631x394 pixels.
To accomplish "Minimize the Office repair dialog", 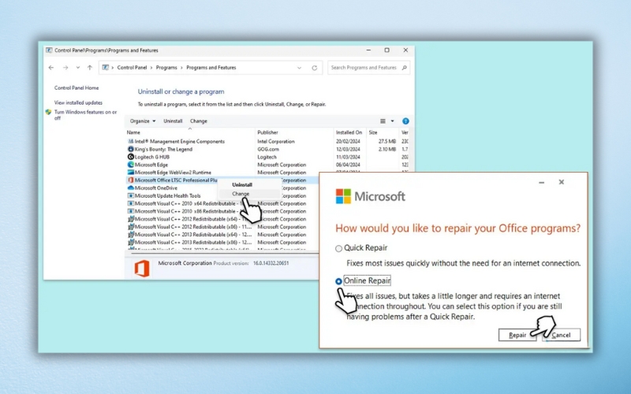I will click(x=542, y=183).
